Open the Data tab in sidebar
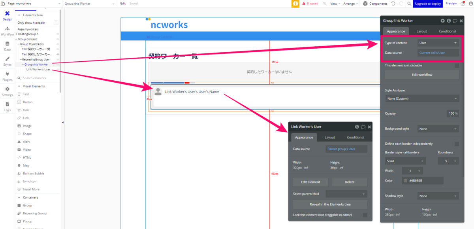 (x=7, y=46)
